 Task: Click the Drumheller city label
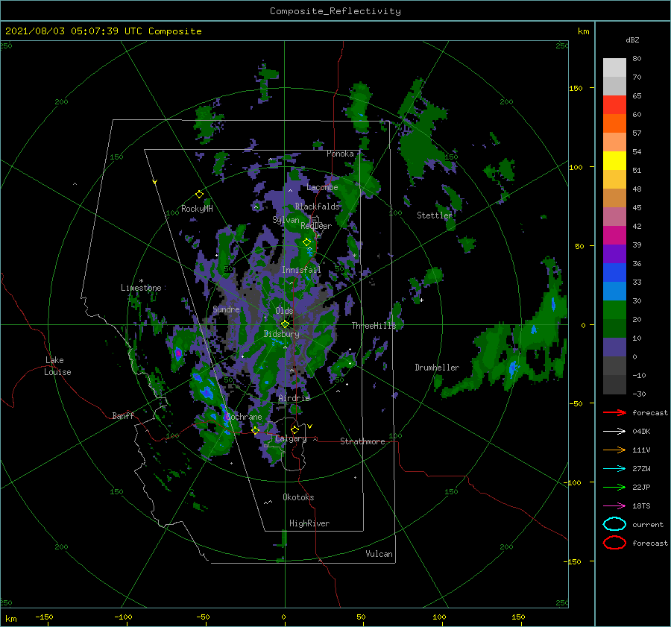pyautogui.click(x=437, y=368)
